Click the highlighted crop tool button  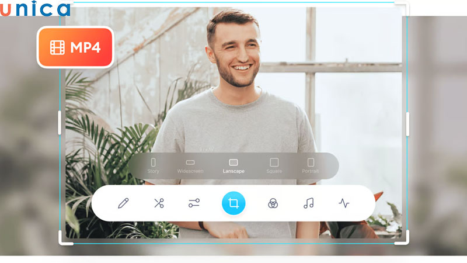(x=233, y=203)
